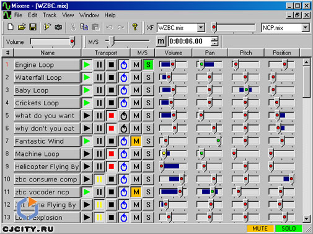The height and width of the screenshot is (234, 313).
Task: Click red stop button on 'why don't you eat'
Action: (112, 128)
